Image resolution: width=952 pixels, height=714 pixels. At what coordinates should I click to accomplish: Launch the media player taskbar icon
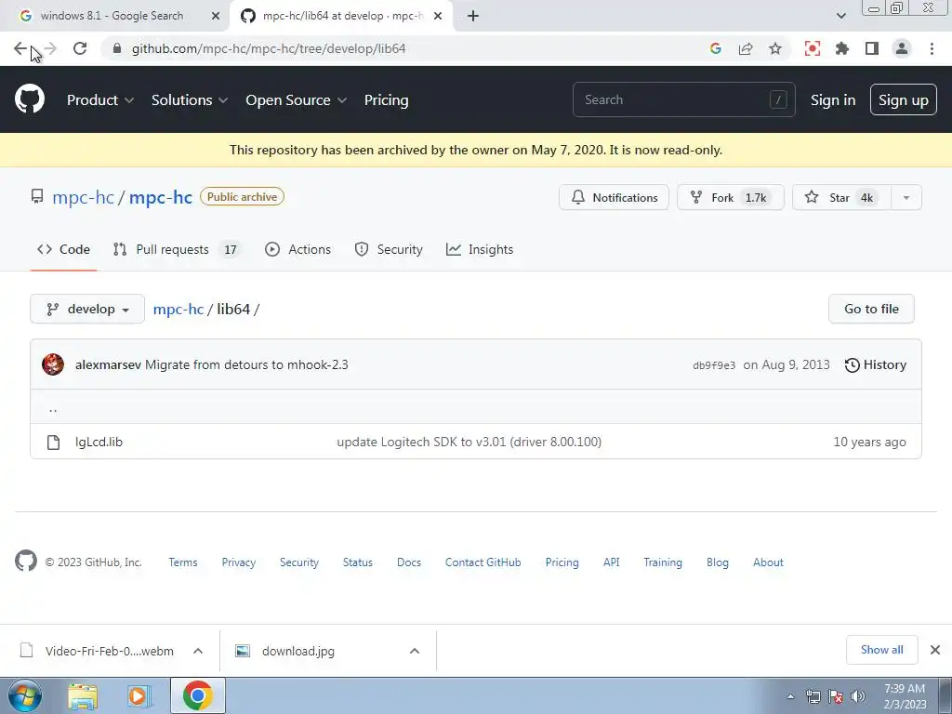[x=139, y=696]
